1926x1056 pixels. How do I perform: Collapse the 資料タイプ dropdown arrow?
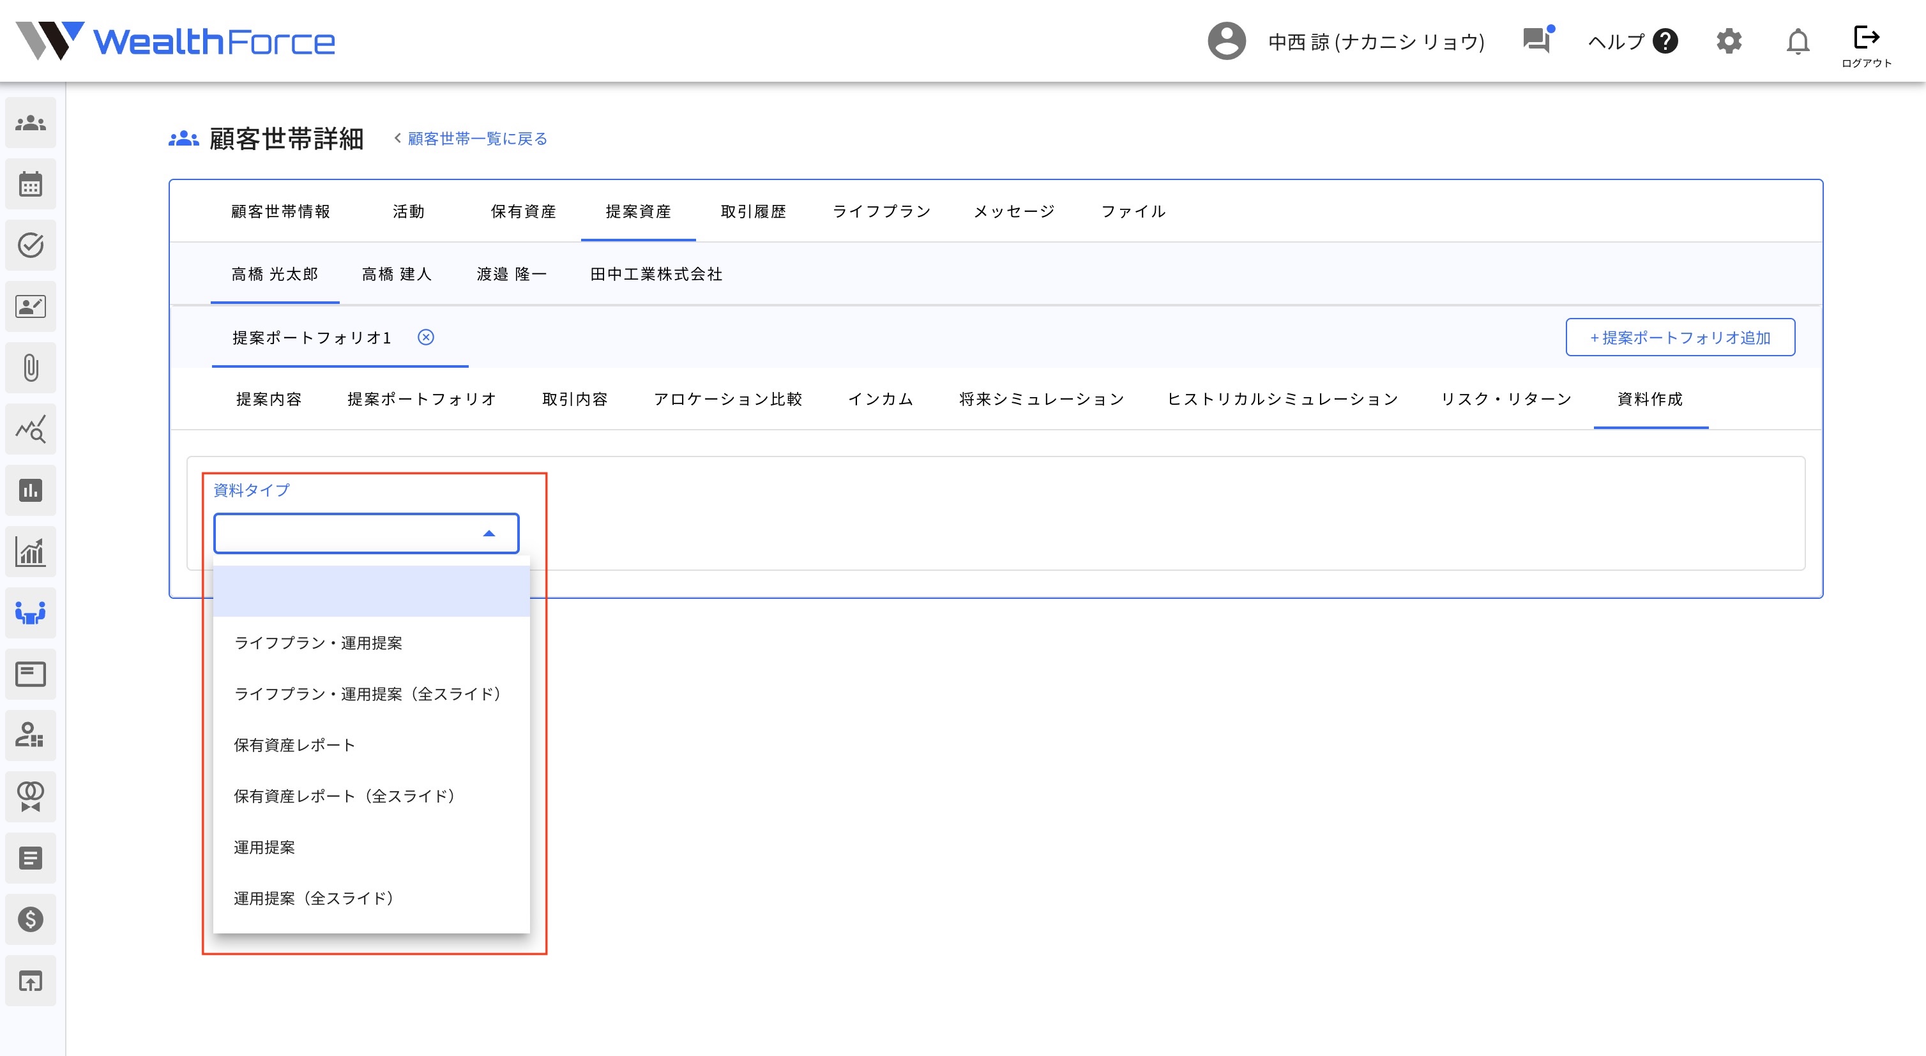(x=489, y=533)
